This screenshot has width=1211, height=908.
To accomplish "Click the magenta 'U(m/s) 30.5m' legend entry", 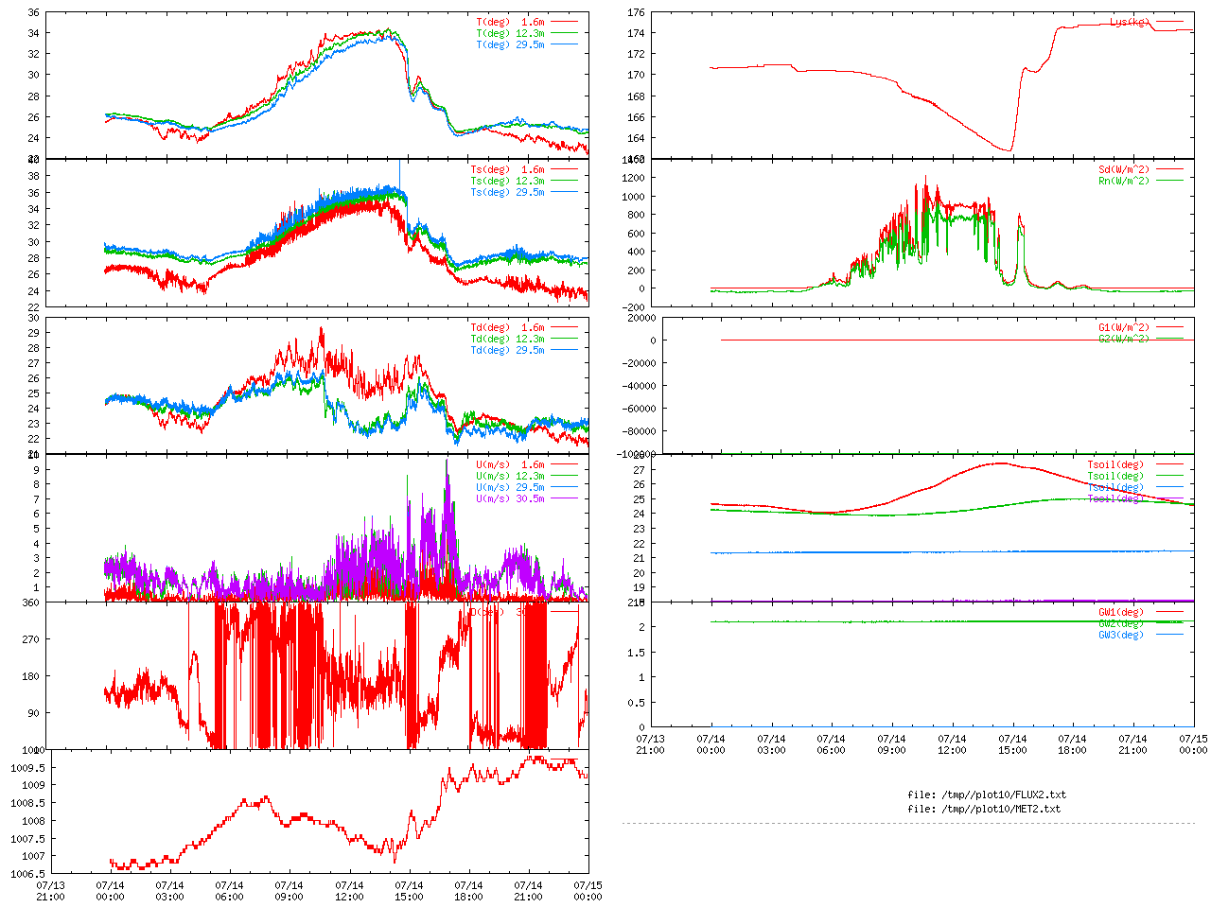I will tap(511, 499).
